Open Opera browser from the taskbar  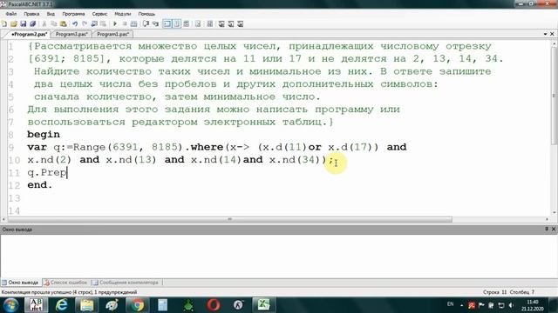(x=213, y=305)
